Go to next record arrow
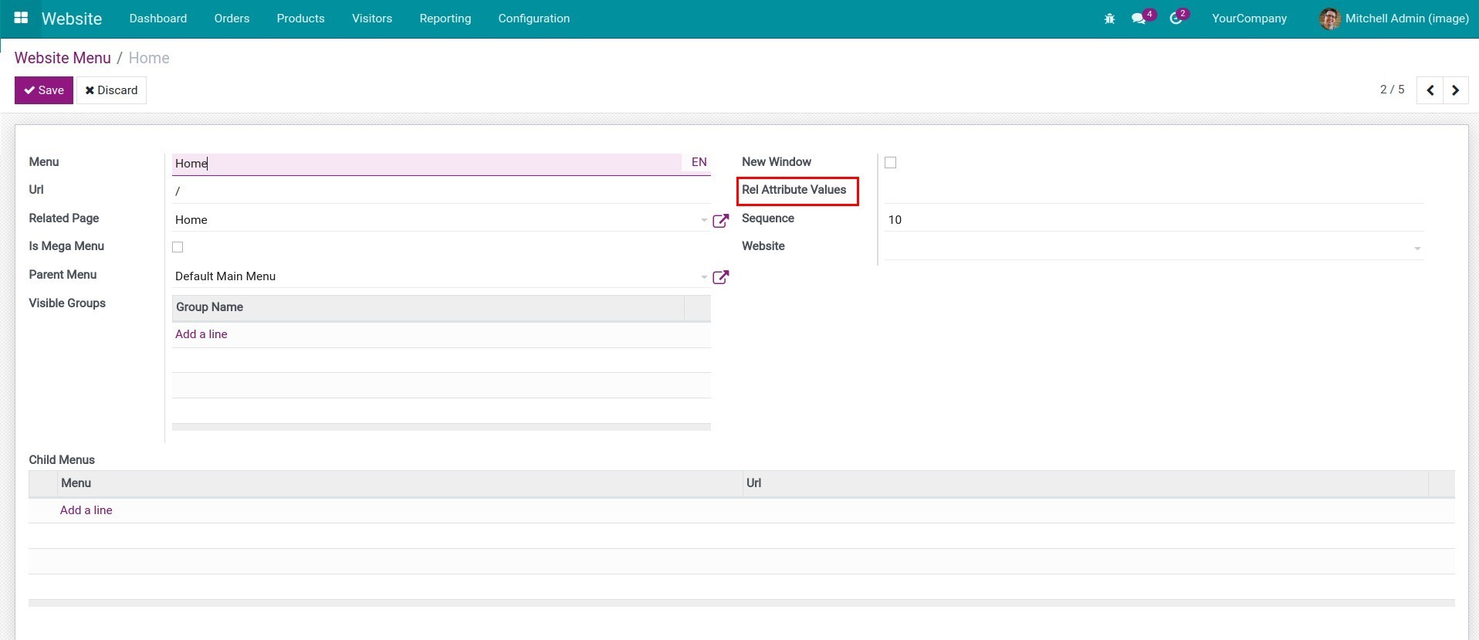1479x640 pixels. pos(1455,90)
